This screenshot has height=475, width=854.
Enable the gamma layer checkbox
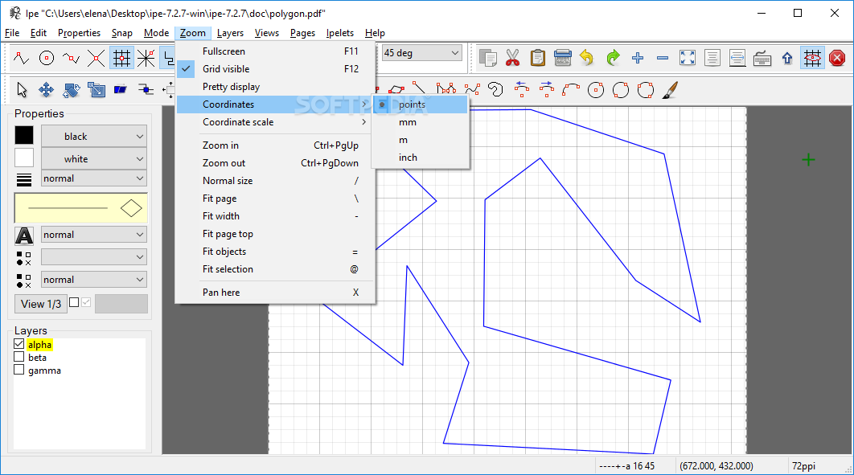19,370
